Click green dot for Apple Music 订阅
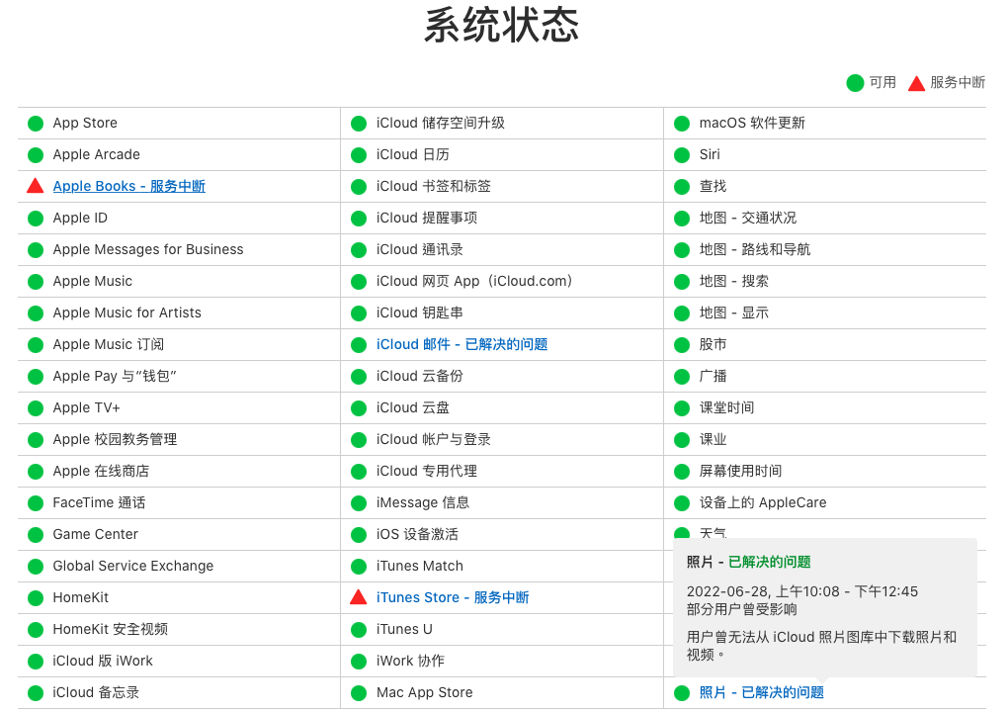 pos(36,345)
